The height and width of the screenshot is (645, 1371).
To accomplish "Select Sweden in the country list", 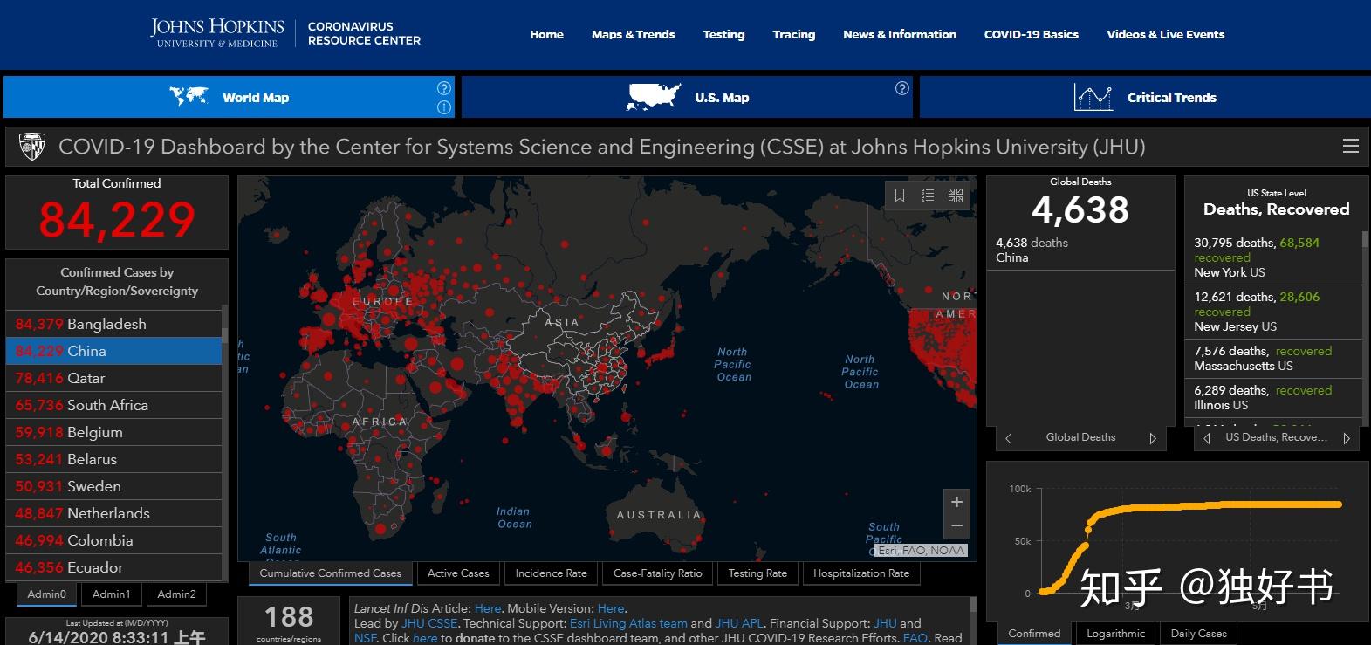I will point(113,486).
